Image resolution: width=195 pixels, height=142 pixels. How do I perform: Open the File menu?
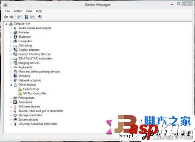7,11
